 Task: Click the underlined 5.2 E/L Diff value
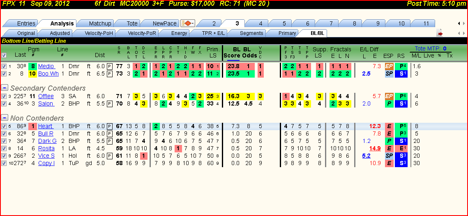[x=366, y=156]
